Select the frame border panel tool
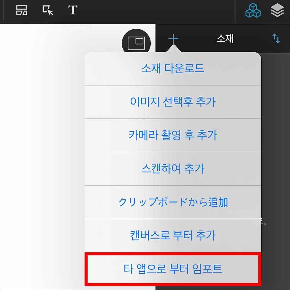The width and height of the screenshot is (290, 290). [22, 10]
